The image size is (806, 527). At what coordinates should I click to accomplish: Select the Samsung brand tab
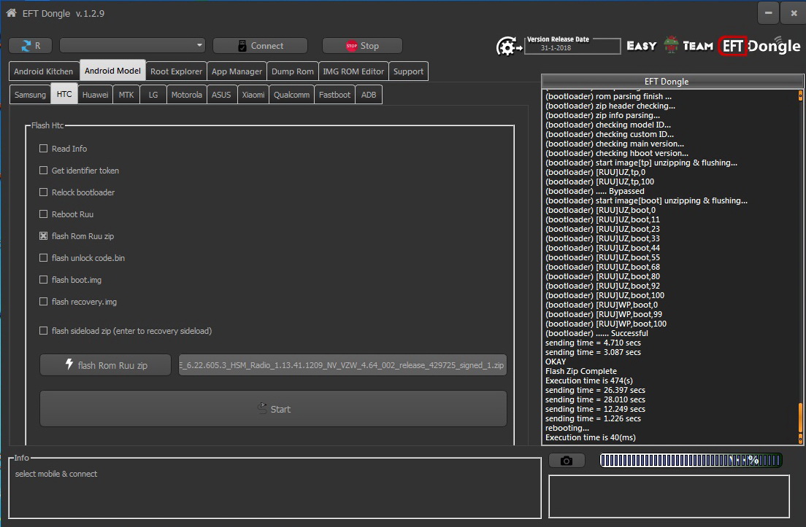[x=31, y=95]
